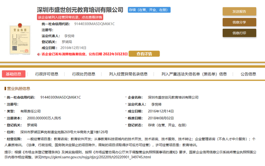Click the 存续（在营、开业、在册）status badge
Image resolution: width=265 pixels, height=166 pixels.
pyautogui.click(x=149, y=10)
